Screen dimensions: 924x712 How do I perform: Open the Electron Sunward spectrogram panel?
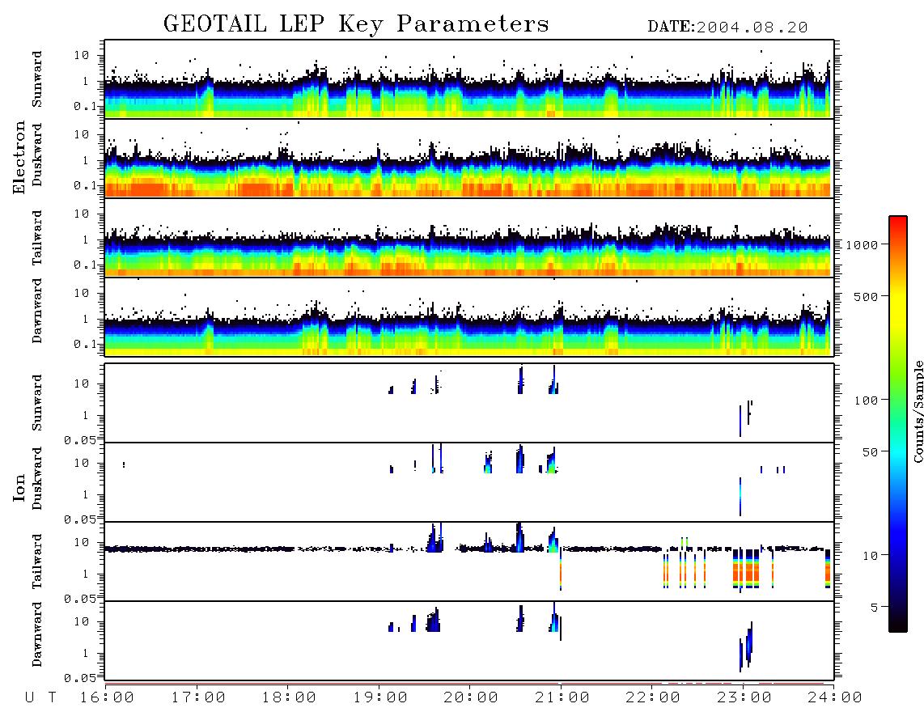[469, 79]
